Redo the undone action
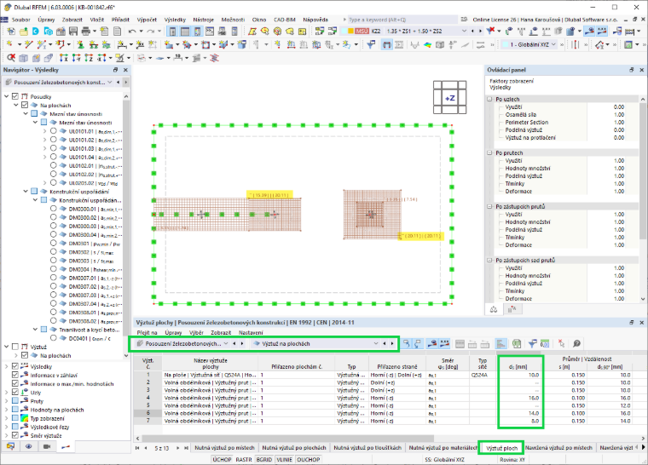648x465 pixels. [x=150, y=31]
